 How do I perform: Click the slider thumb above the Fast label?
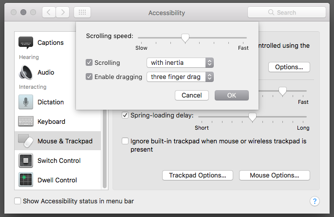[283, 91]
